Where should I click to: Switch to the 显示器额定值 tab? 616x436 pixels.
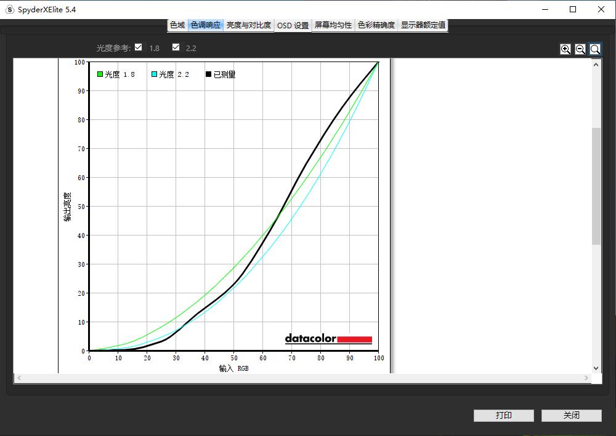[x=423, y=25]
